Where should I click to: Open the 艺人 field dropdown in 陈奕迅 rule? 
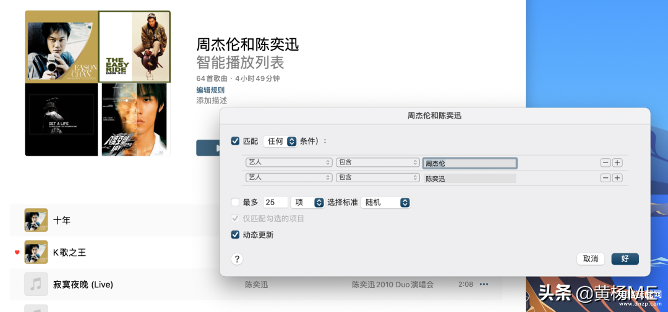pos(289,178)
